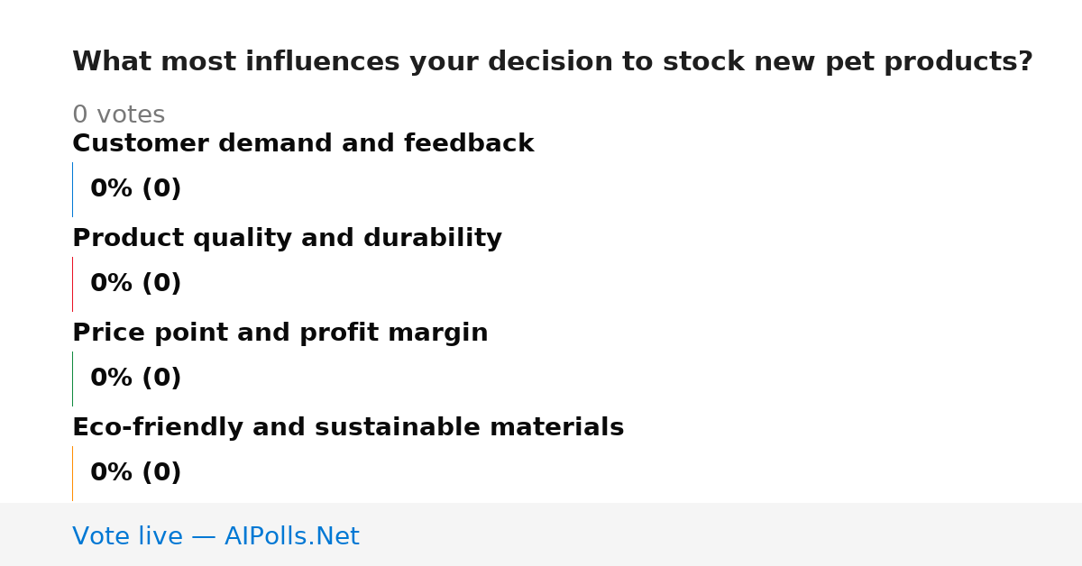Select the 'Product quality and durability' option

pyautogui.click(x=287, y=239)
